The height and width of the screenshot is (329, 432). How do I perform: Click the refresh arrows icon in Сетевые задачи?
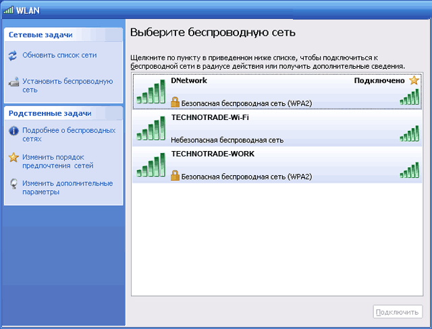(13, 55)
